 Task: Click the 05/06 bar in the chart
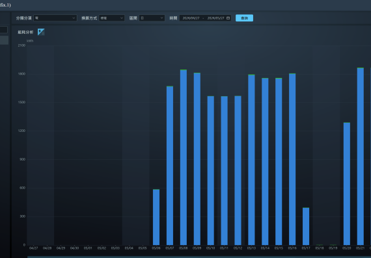coord(156,217)
